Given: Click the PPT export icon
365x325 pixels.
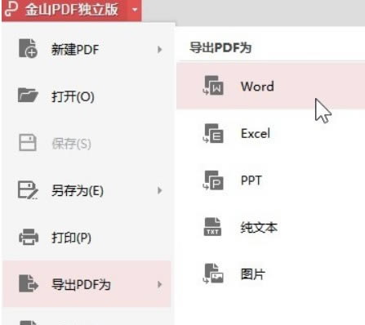Looking at the screenshot, I should [213, 180].
